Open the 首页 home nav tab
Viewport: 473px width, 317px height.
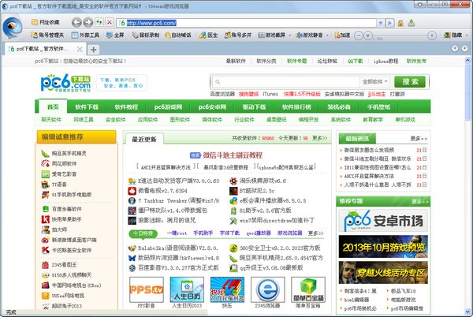[x=53, y=106]
